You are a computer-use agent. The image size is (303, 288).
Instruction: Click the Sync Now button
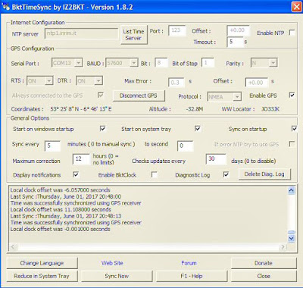tap(117, 276)
